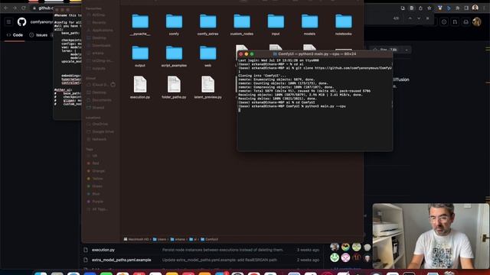Open the custom_nodes folder

click(x=242, y=21)
